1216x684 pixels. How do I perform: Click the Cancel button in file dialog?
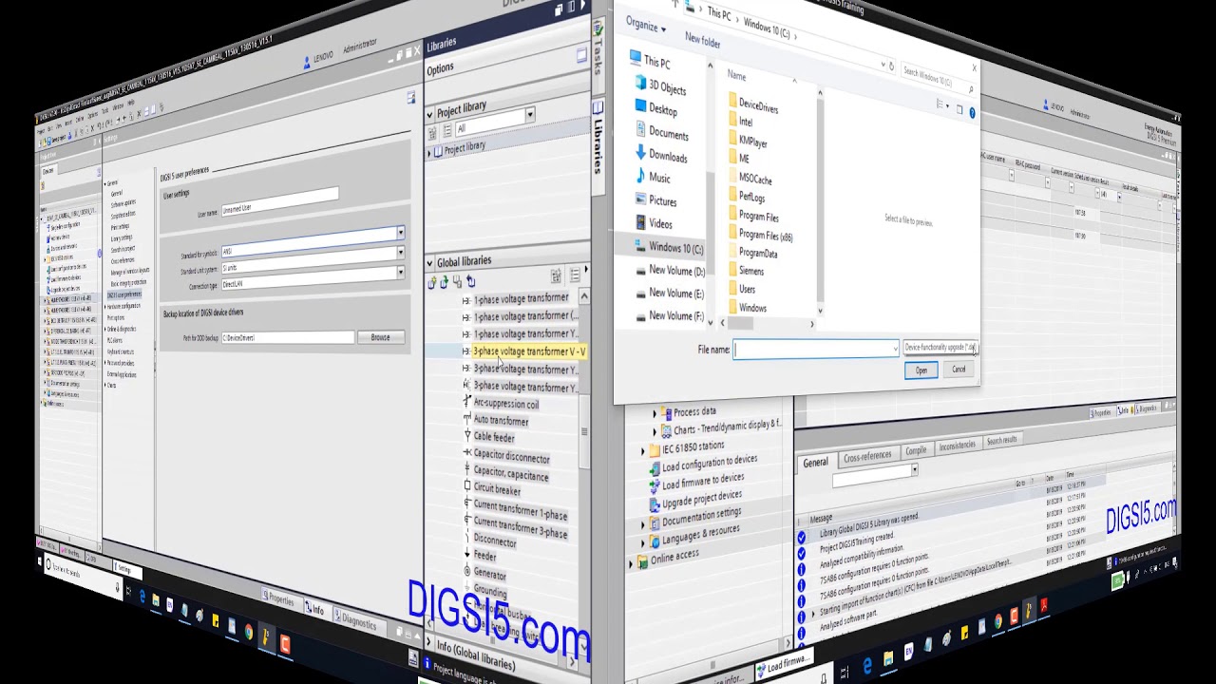click(x=959, y=370)
